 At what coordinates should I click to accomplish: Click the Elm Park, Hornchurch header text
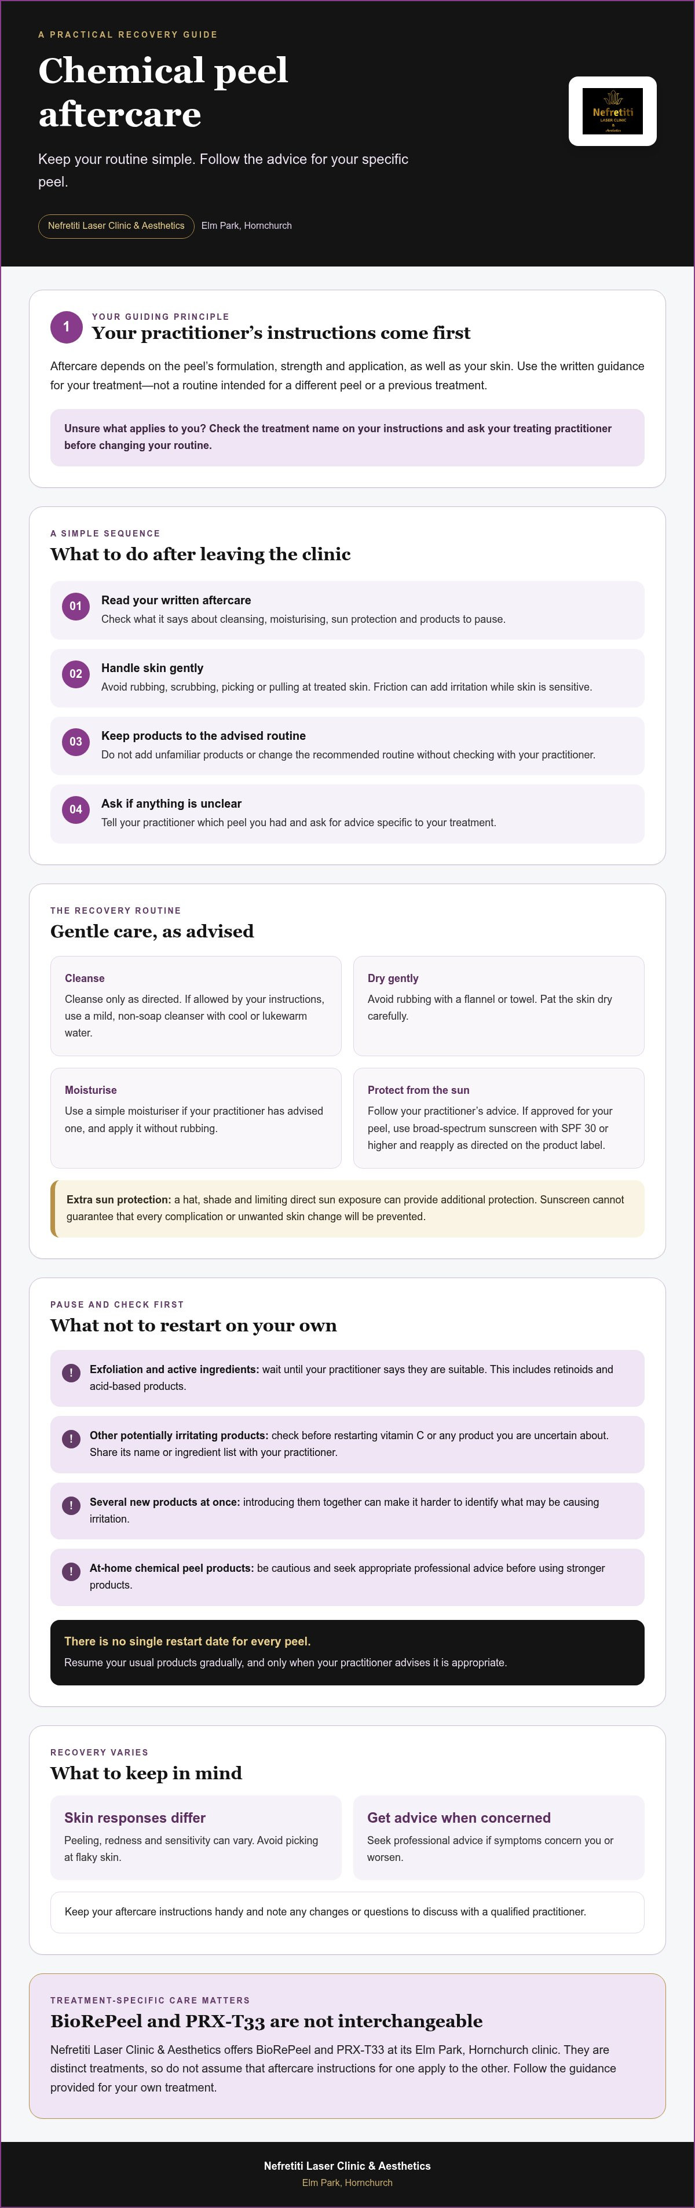246,225
